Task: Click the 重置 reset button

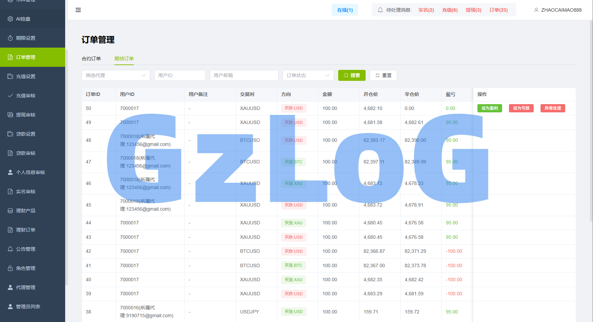Action: tap(383, 75)
